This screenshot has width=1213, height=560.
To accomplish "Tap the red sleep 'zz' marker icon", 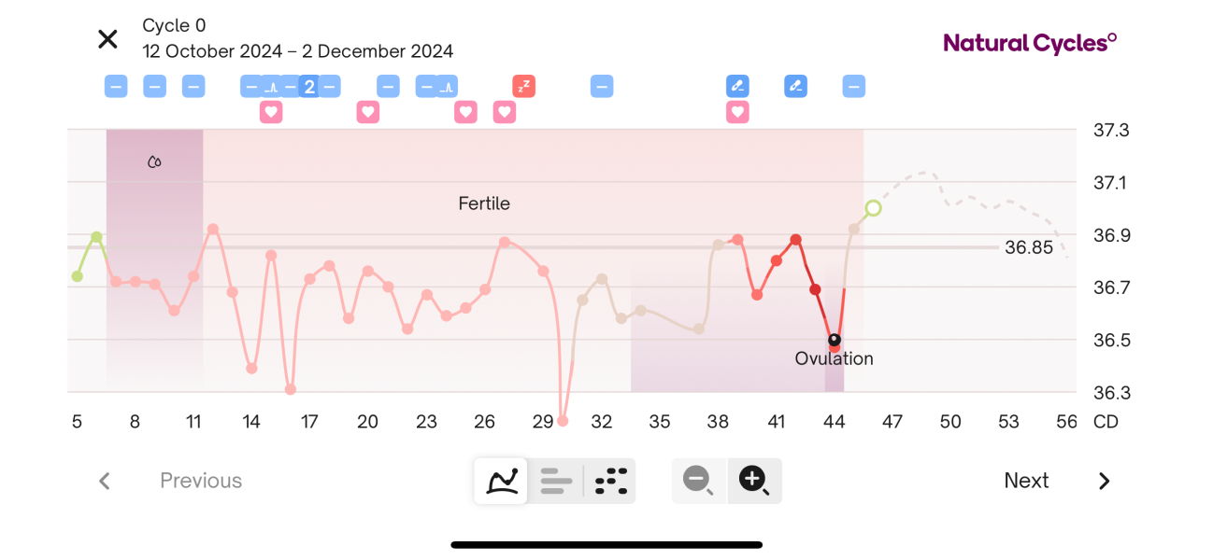I will tap(523, 87).
